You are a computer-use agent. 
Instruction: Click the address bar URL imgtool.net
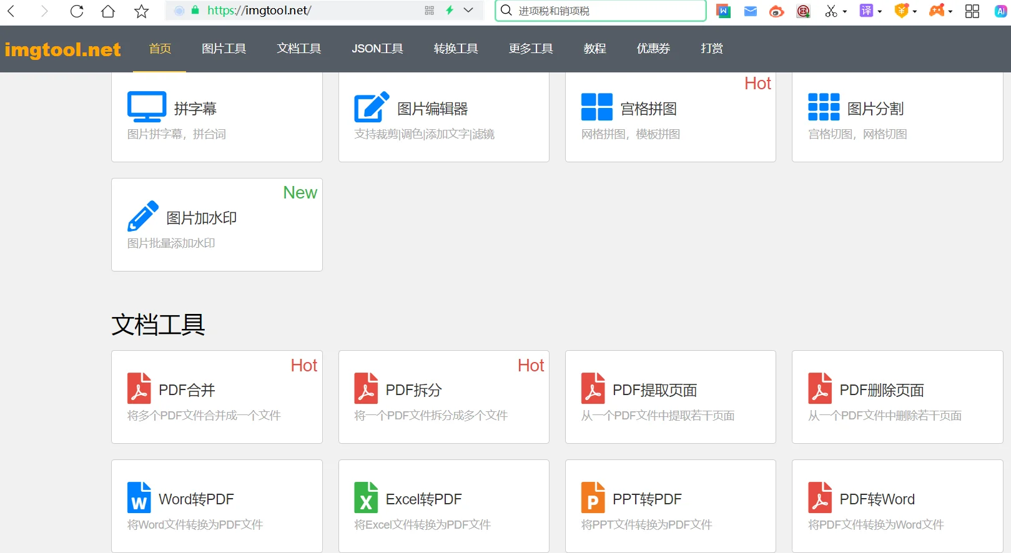[259, 10]
